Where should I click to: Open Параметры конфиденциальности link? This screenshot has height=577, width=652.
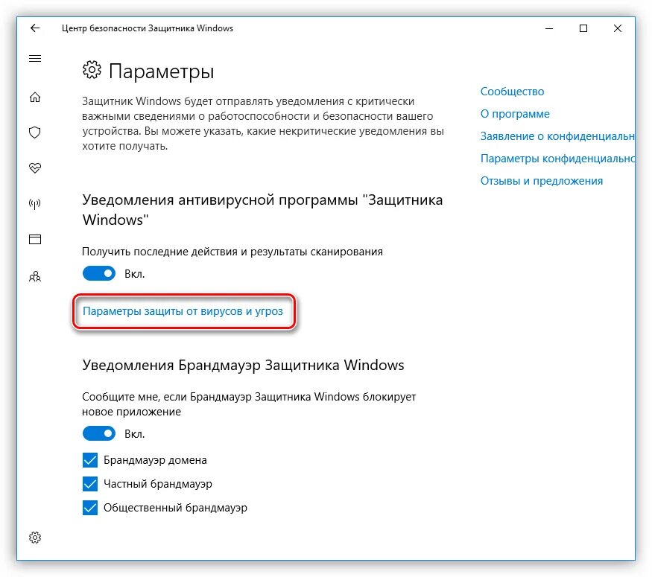click(x=557, y=159)
